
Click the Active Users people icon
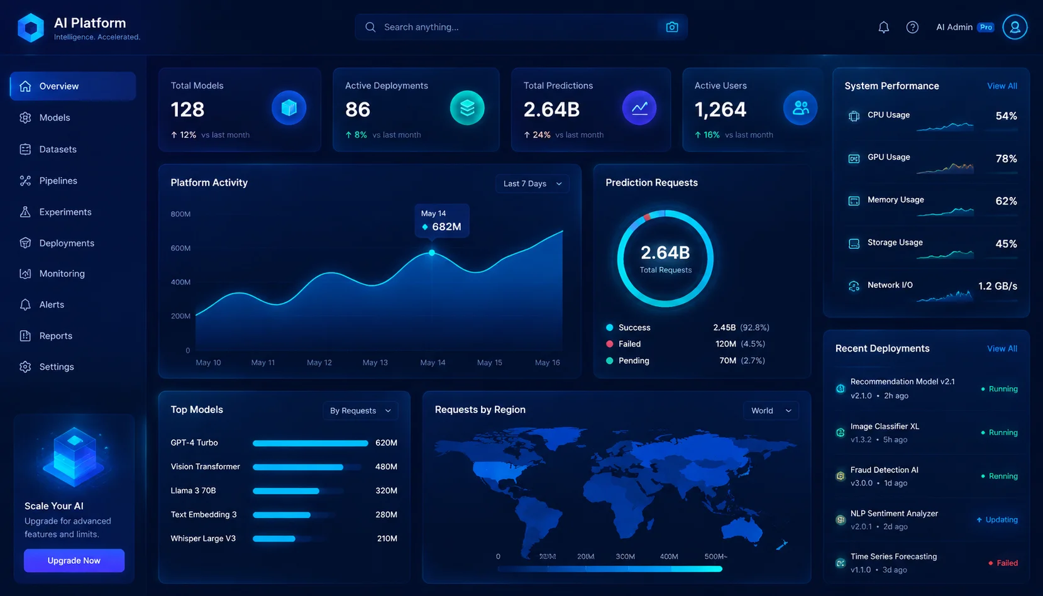[x=800, y=108]
